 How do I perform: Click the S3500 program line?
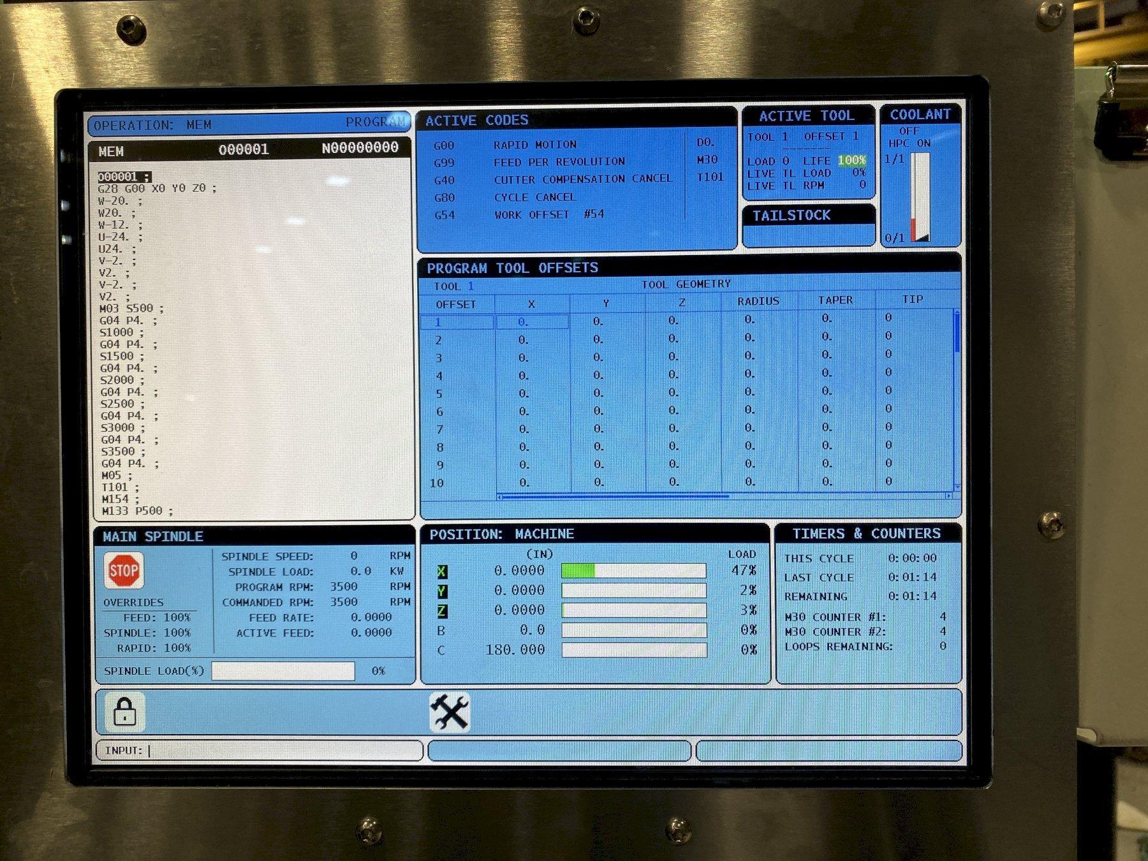point(122,452)
